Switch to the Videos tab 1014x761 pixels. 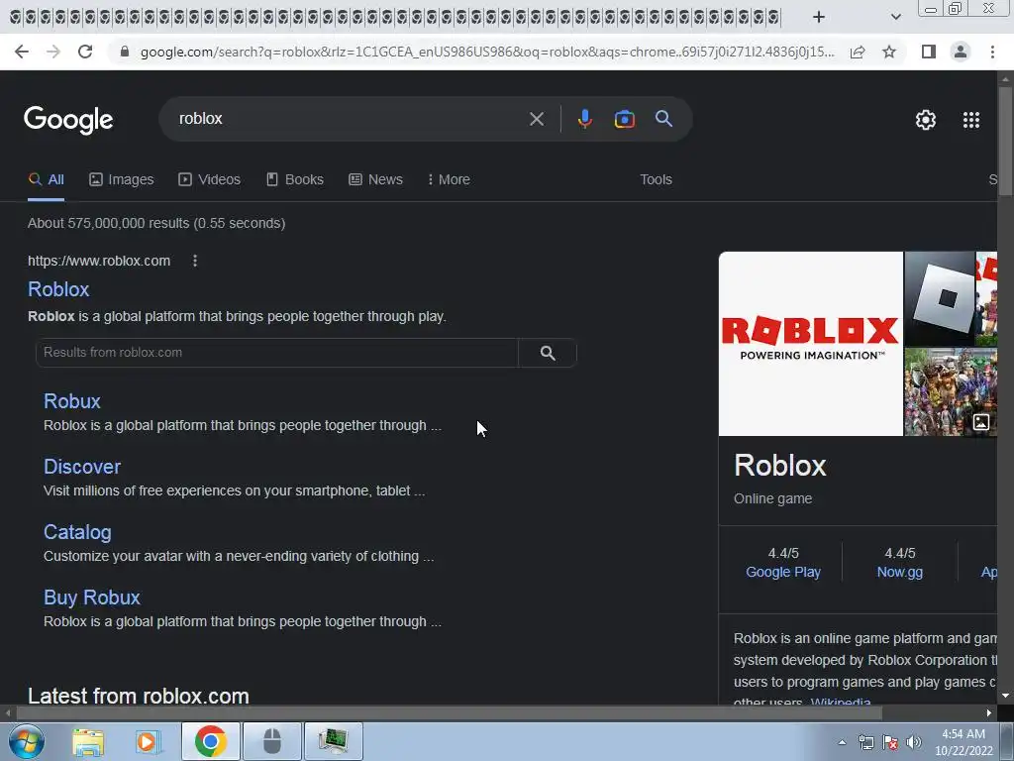(x=210, y=180)
